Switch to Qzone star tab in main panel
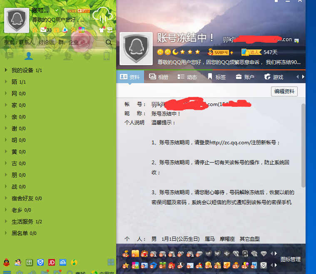Image resolution: width=316 pixels, height=274 pixels. (48, 56)
